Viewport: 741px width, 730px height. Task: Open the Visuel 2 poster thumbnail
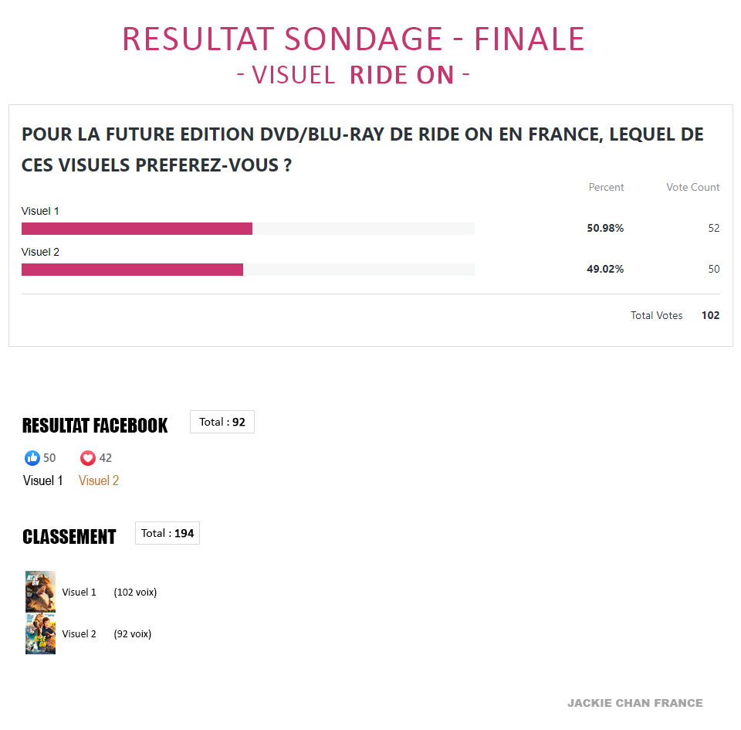pos(40,633)
